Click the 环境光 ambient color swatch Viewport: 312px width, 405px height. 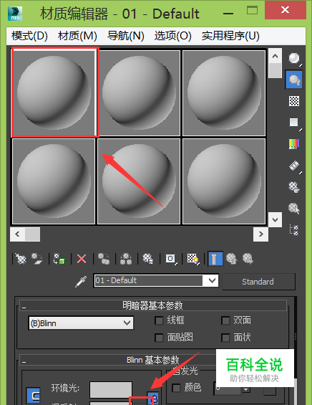click(111, 390)
